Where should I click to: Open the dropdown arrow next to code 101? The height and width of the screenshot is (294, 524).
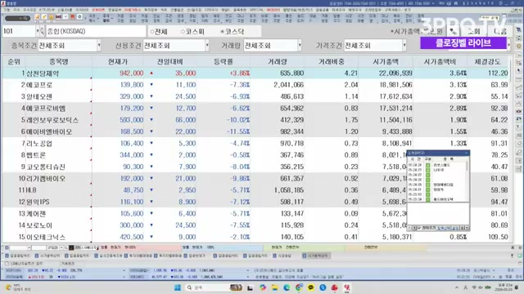38,31
